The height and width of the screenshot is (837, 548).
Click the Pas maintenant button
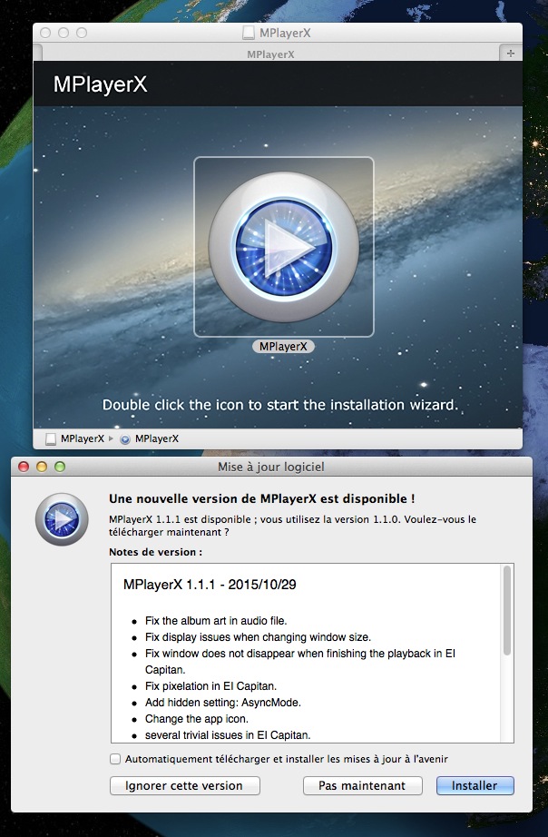pyautogui.click(x=362, y=786)
